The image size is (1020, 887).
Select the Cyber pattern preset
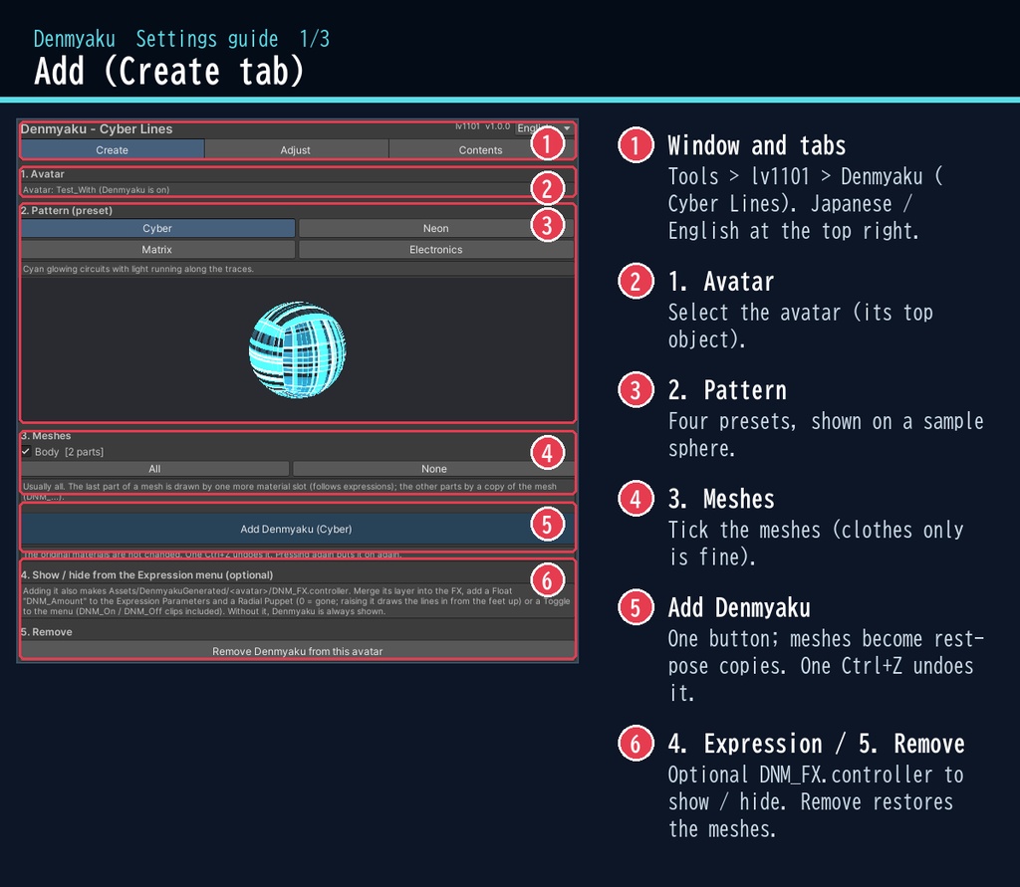coord(157,228)
